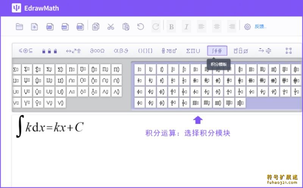303x188 pixels.
Task: Align the formula to the left
Action: [x=201, y=26]
